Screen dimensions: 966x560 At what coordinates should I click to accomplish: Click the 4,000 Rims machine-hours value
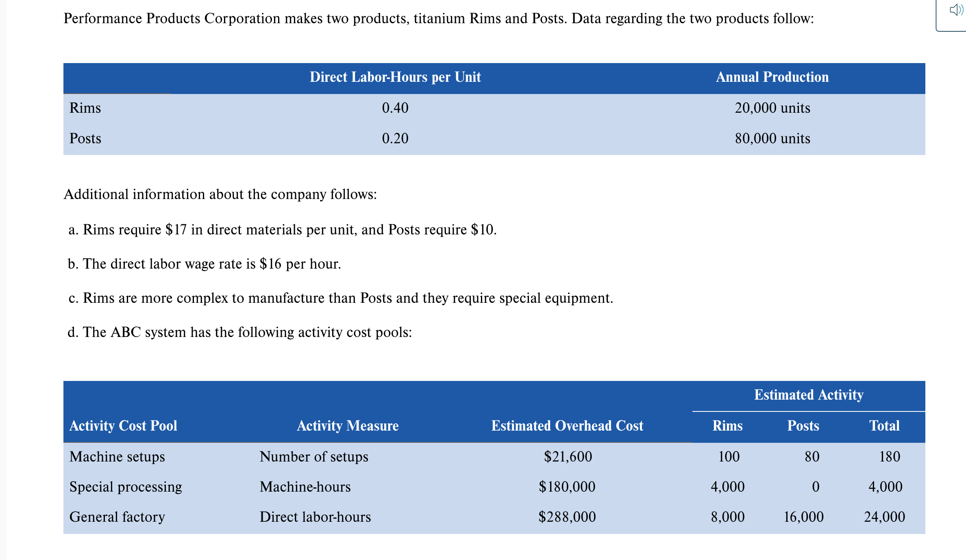click(x=728, y=487)
